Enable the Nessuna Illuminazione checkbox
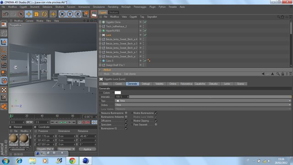 pyautogui.click(x=126, y=113)
